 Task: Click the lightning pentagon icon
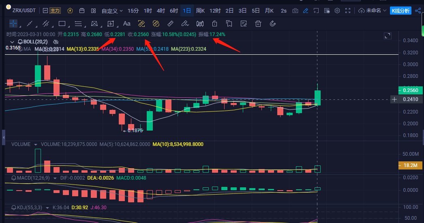point(70,11)
